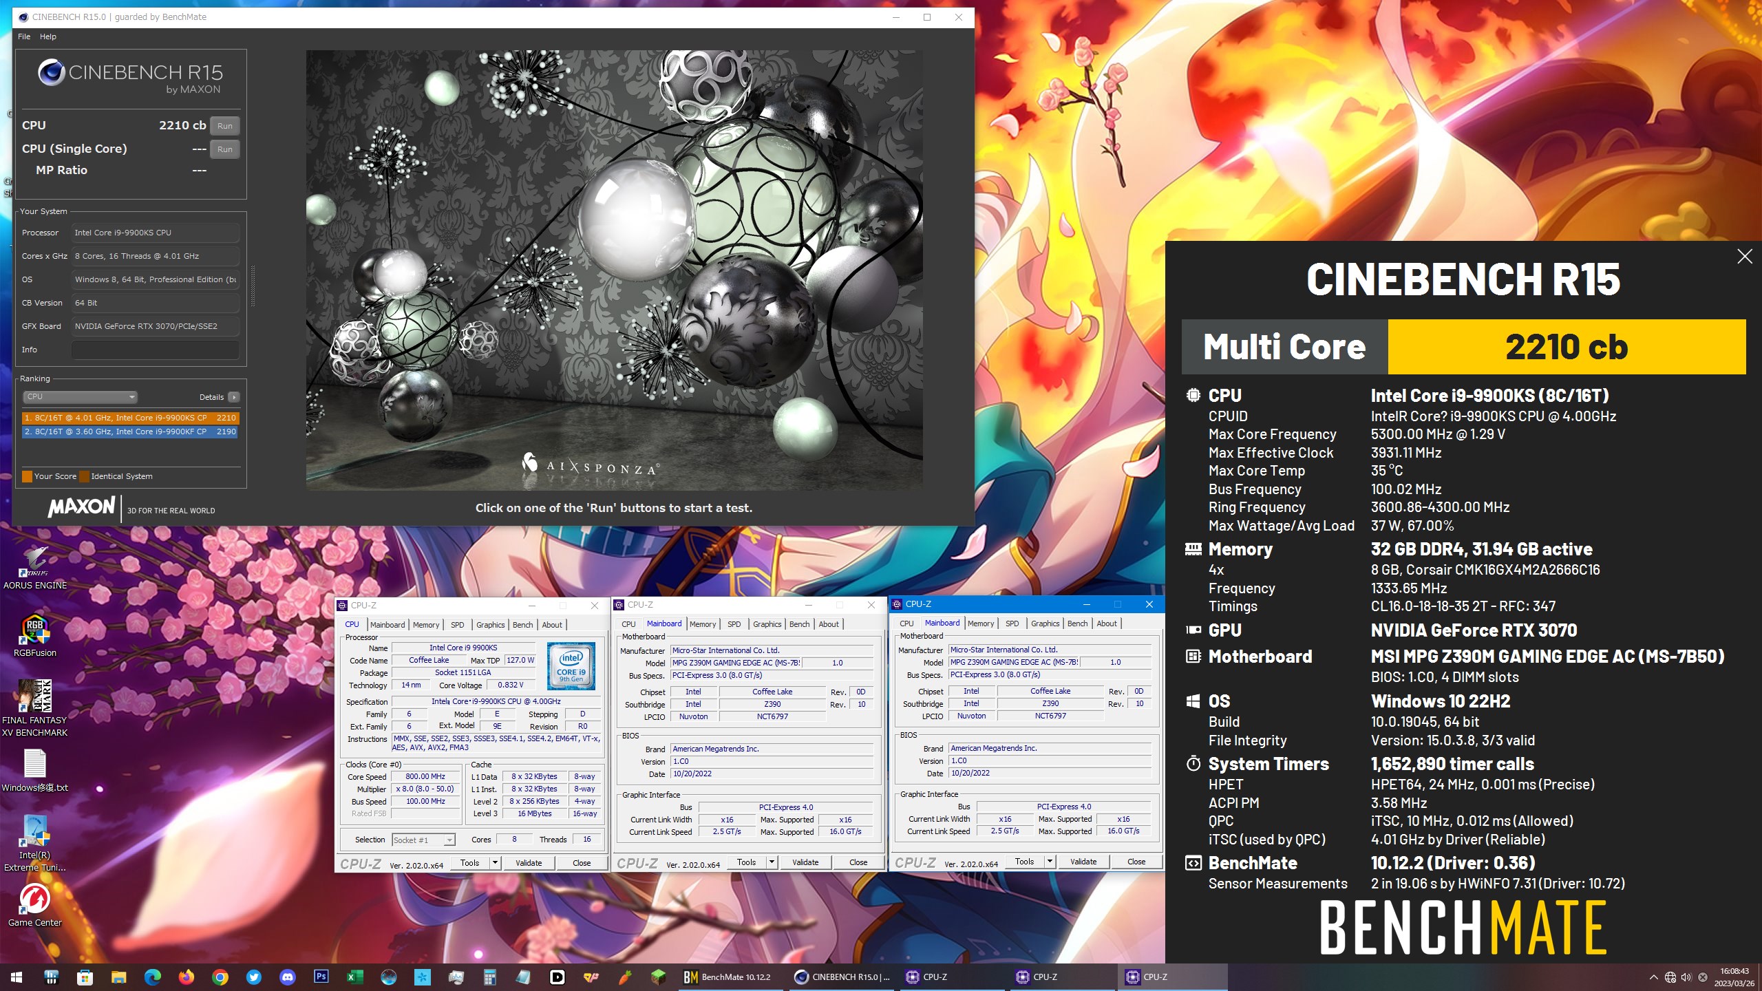
Task: Open the Game Center desktop icon
Action: click(x=34, y=904)
